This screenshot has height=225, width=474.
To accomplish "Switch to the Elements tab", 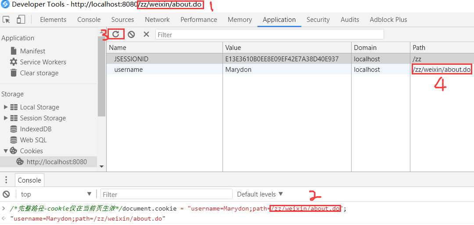I will [53, 20].
